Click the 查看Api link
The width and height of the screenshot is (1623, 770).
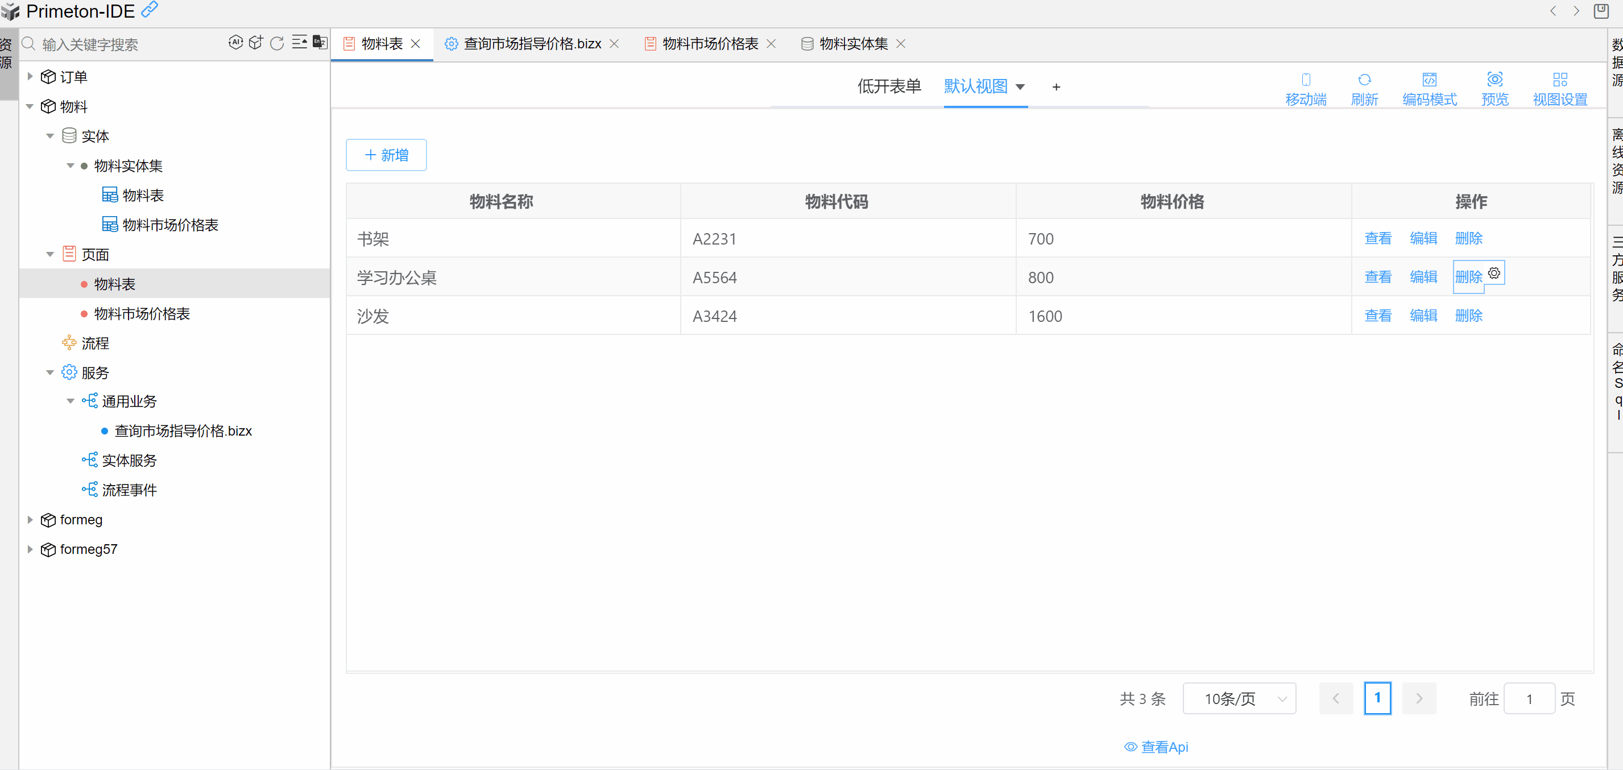(x=1157, y=747)
